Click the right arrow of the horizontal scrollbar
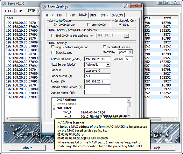183x154 pixels. tap(176, 119)
